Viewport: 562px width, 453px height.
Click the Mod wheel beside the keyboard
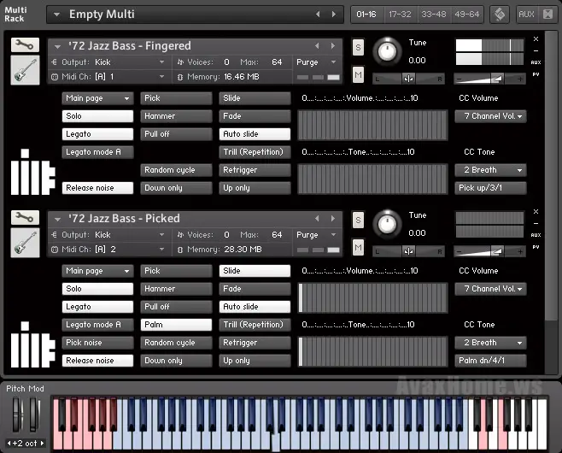pos(34,415)
